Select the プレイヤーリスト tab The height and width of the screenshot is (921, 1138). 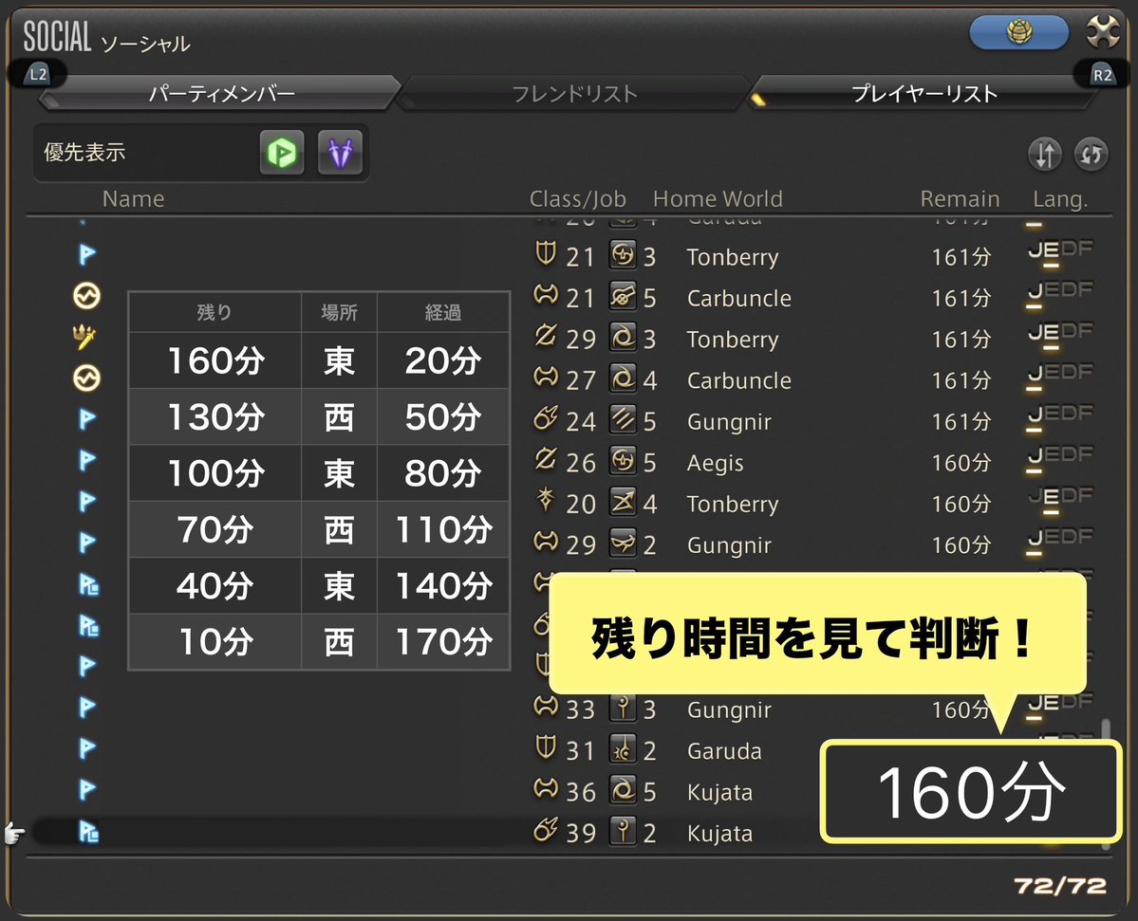[x=923, y=94]
